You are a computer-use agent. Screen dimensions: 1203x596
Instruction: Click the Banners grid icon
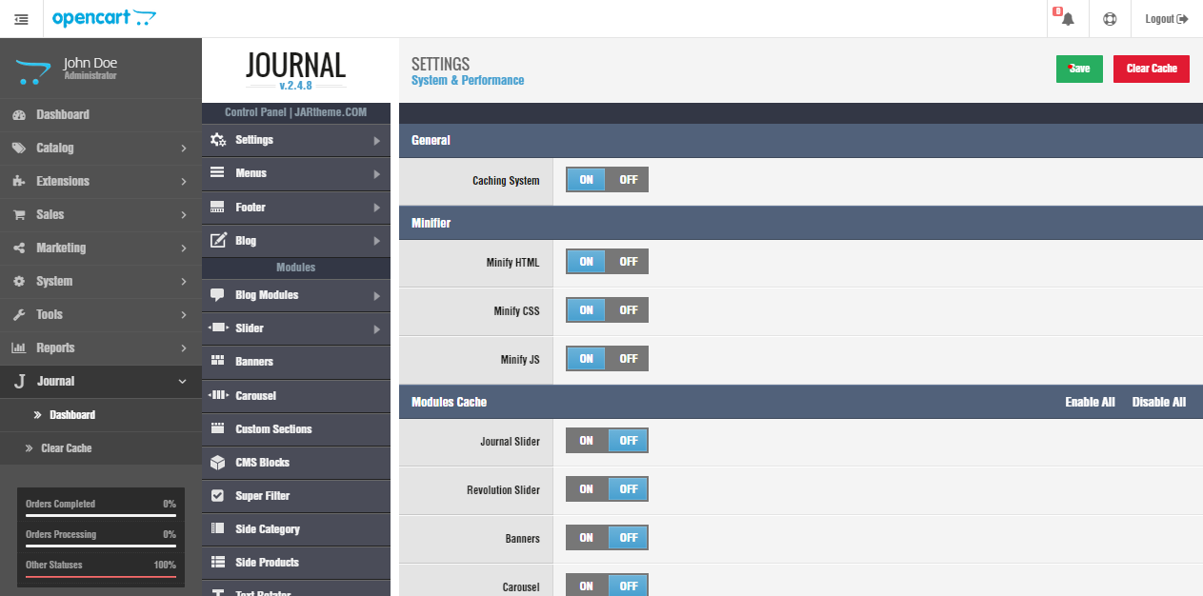tap(218, 362)
